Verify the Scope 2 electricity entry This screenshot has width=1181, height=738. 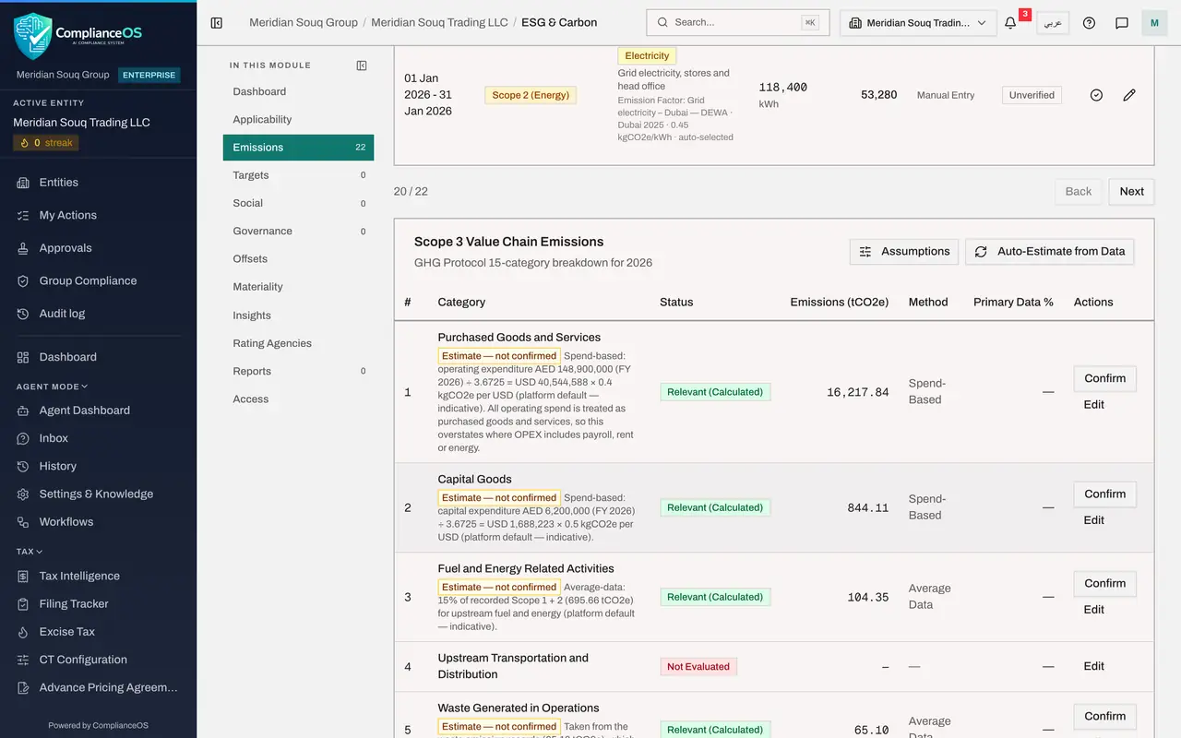click(x=1096, y=95)
